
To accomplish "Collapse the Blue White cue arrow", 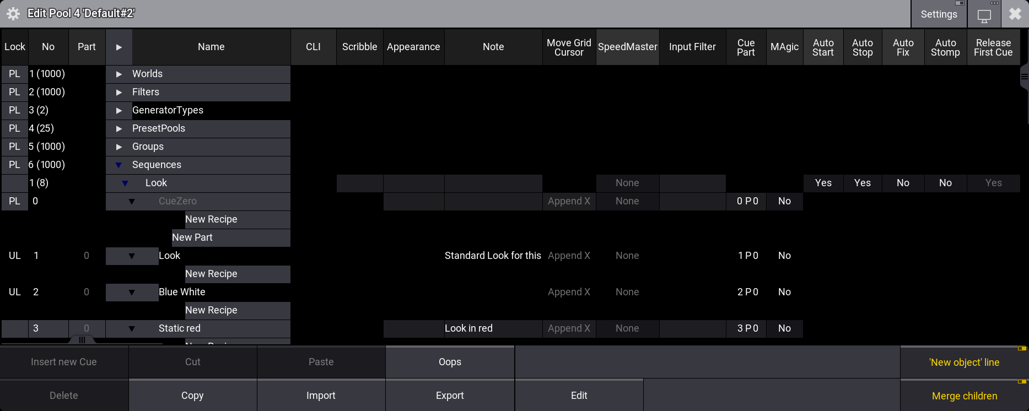I will [x=131, y=292].
